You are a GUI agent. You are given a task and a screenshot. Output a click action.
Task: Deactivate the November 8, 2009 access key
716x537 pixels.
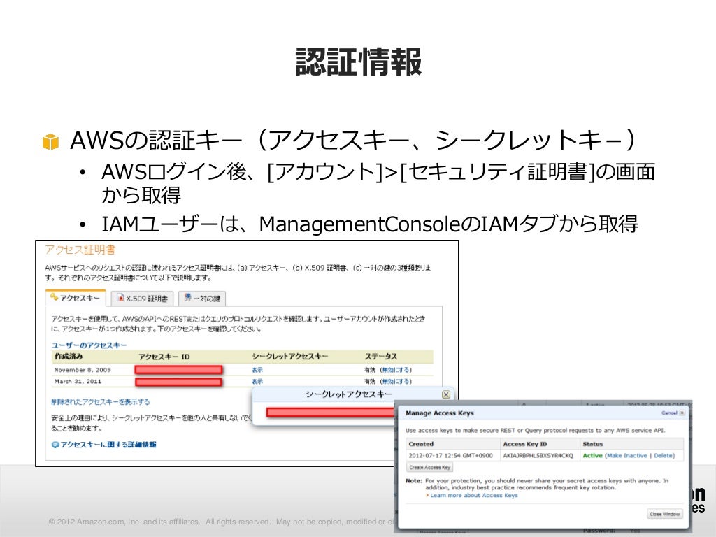coord(396,370)
